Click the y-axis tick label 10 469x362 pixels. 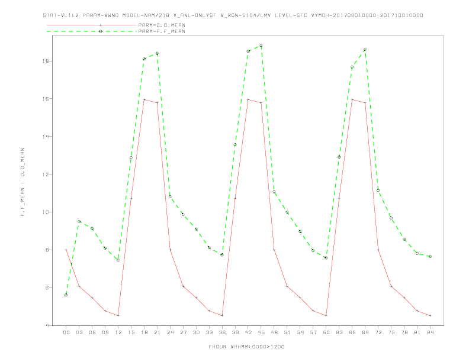coord(46,212)
